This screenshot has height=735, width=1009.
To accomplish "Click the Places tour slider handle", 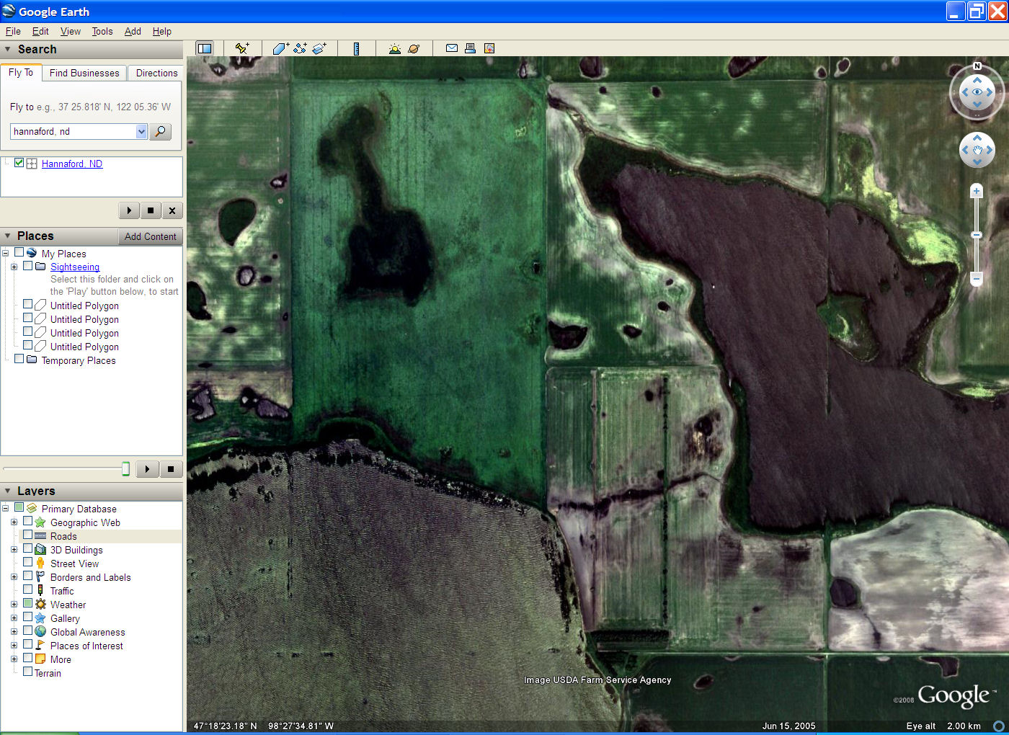I will pos(125,469).
